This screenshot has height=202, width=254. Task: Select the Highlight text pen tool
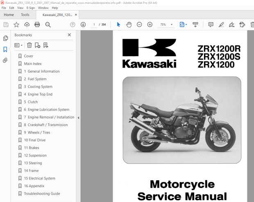(x=221, y=25)
